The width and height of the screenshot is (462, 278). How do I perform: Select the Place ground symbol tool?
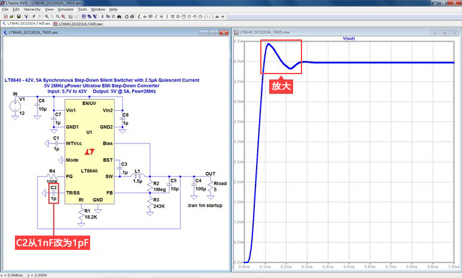[144, 17]
